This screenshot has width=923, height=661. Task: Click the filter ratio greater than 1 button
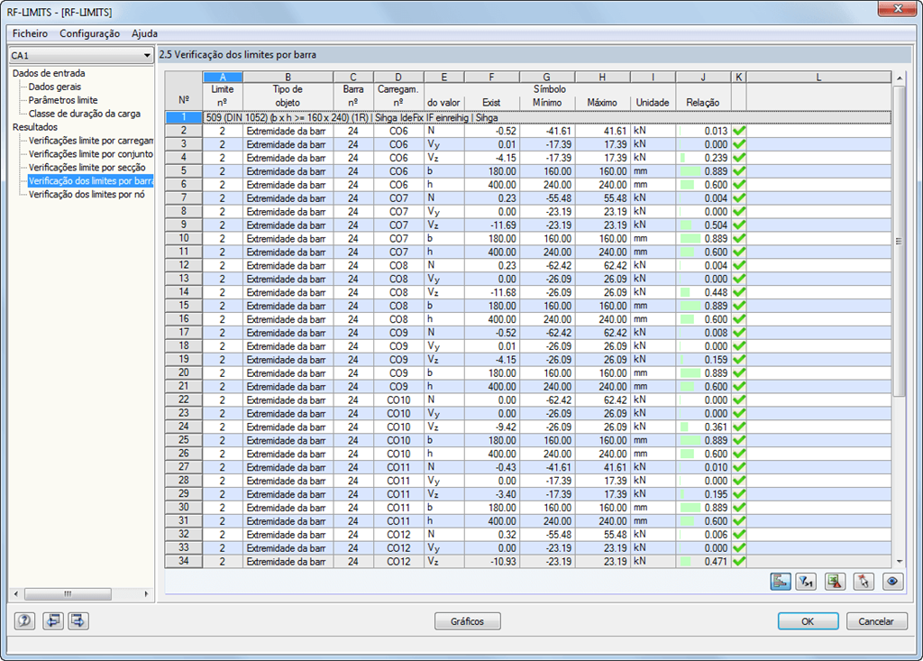(x=806, y=582)
